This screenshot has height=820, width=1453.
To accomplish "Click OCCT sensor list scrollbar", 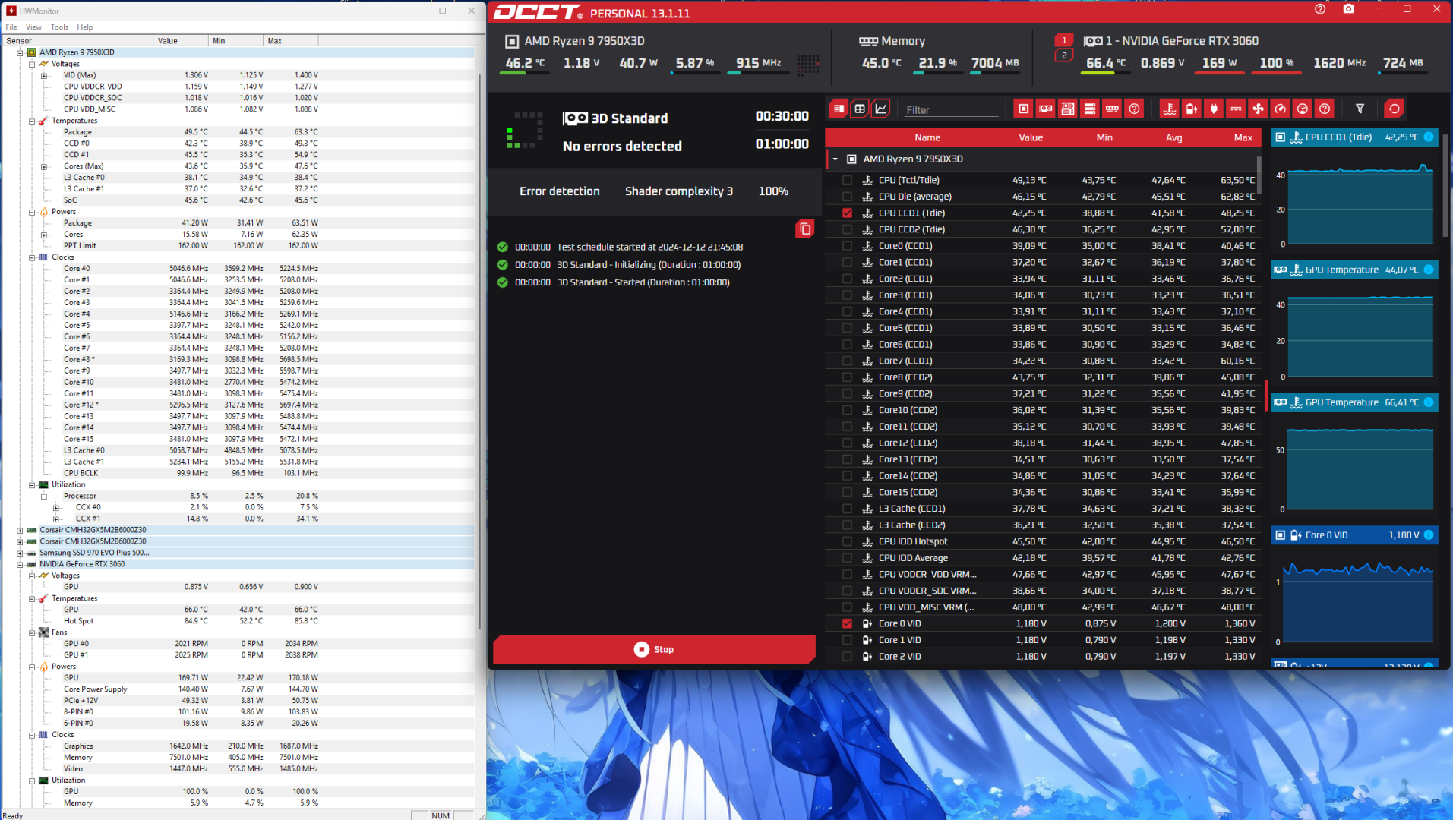I will [1259, 175].
